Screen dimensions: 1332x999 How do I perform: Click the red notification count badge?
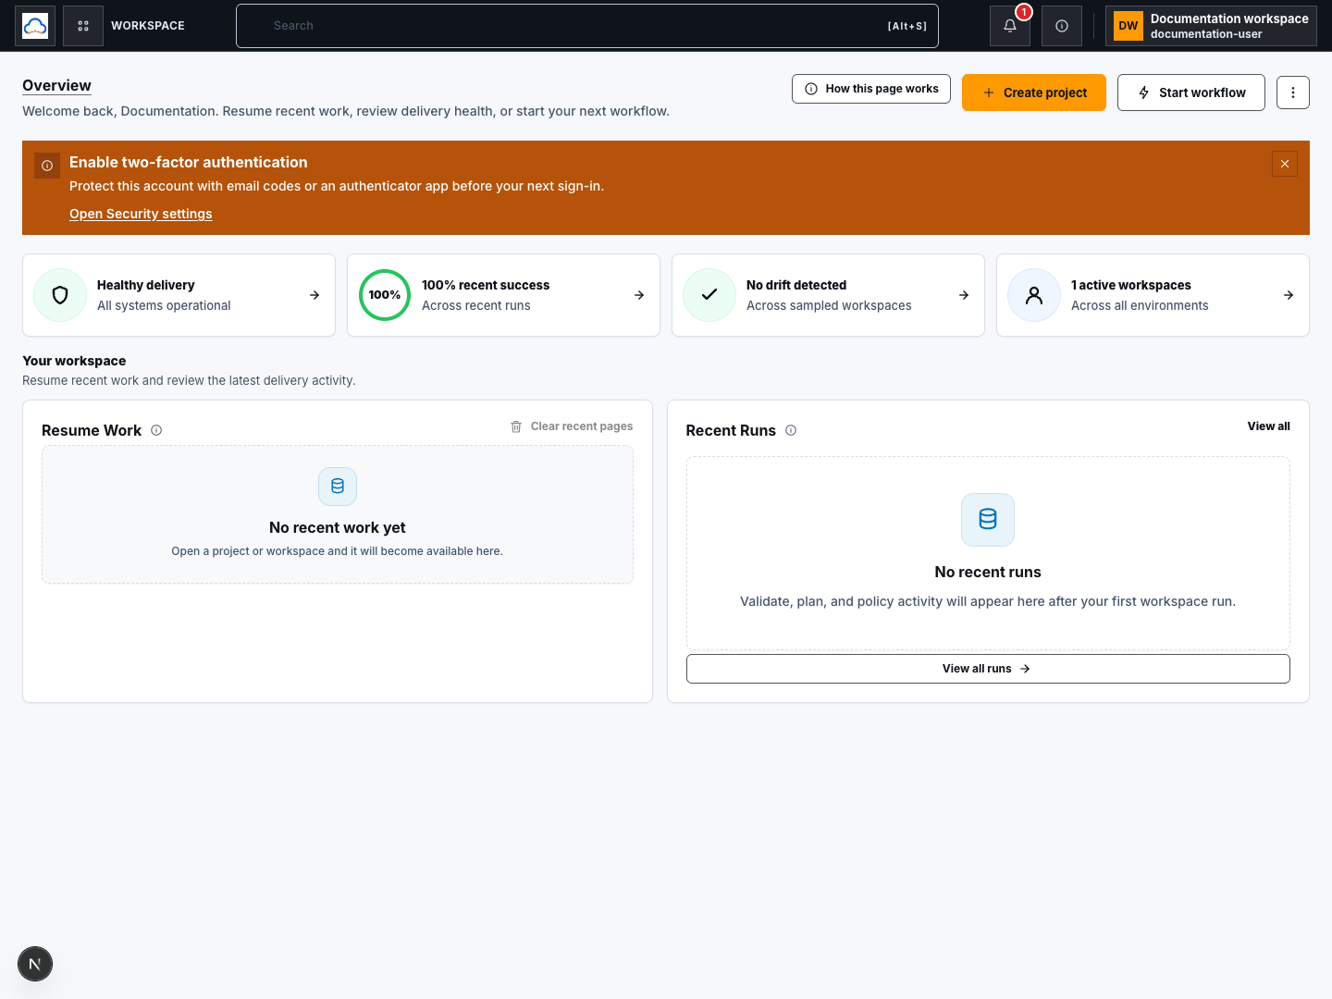pos(1024,12)
